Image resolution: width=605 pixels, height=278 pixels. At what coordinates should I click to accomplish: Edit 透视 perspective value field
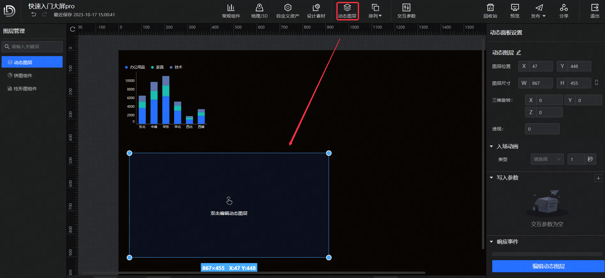[x=542, y=129]
